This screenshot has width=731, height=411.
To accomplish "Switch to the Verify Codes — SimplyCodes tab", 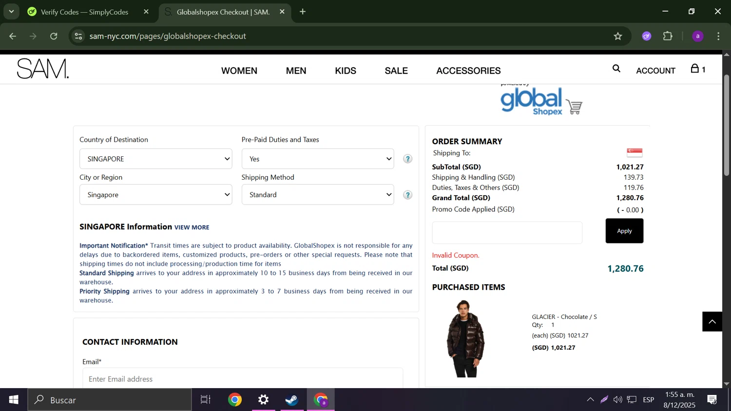I will pos(85,12).
